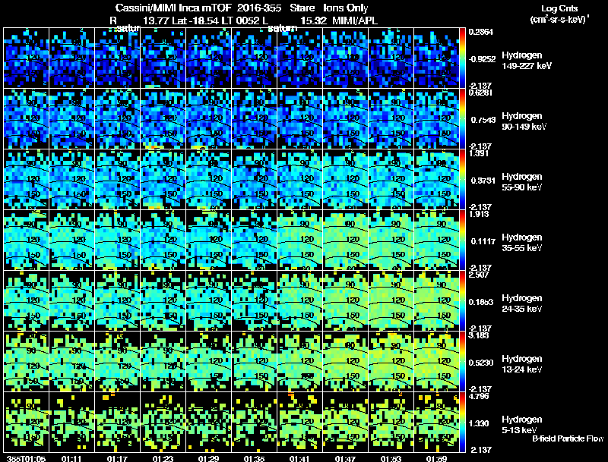Screen dimensions: 608x462
Task: Click the '1.391' color scale value
Action: (479, 153)
